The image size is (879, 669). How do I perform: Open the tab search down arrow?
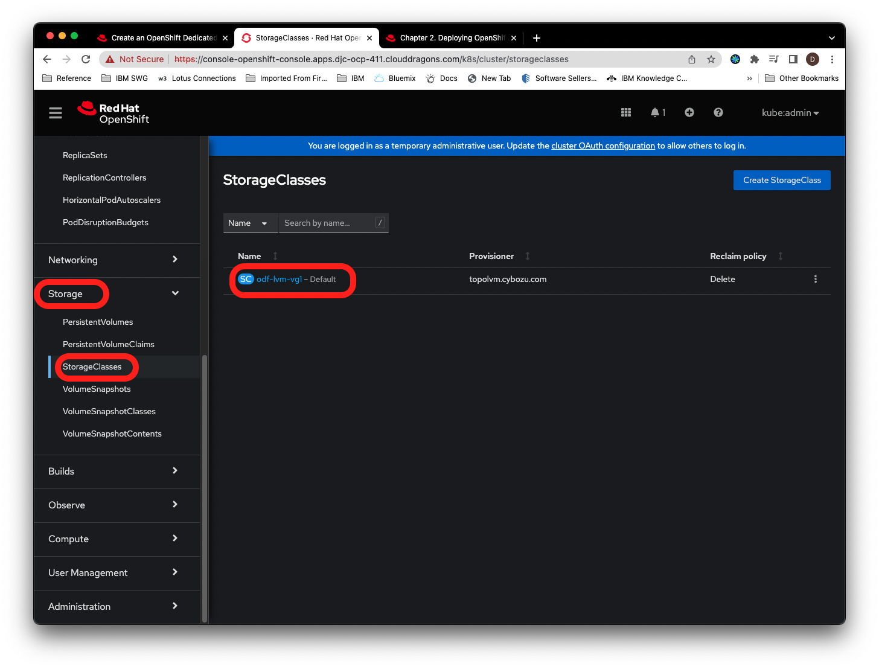click(832, 38)
